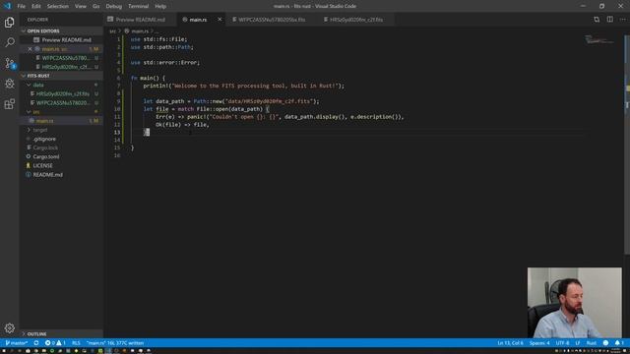Open the errors and warnings count
This screenshot has height=354, width=630.
pos(55,343)
